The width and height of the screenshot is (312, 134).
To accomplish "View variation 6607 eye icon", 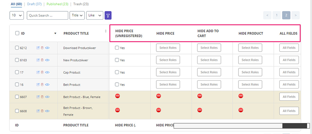I will pos(47,97).
